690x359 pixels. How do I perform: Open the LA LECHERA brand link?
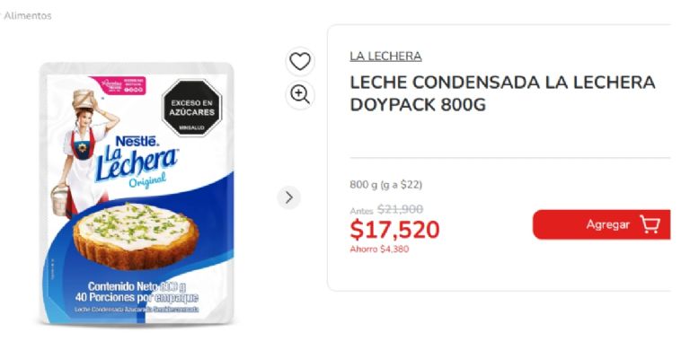pos(385,56)
